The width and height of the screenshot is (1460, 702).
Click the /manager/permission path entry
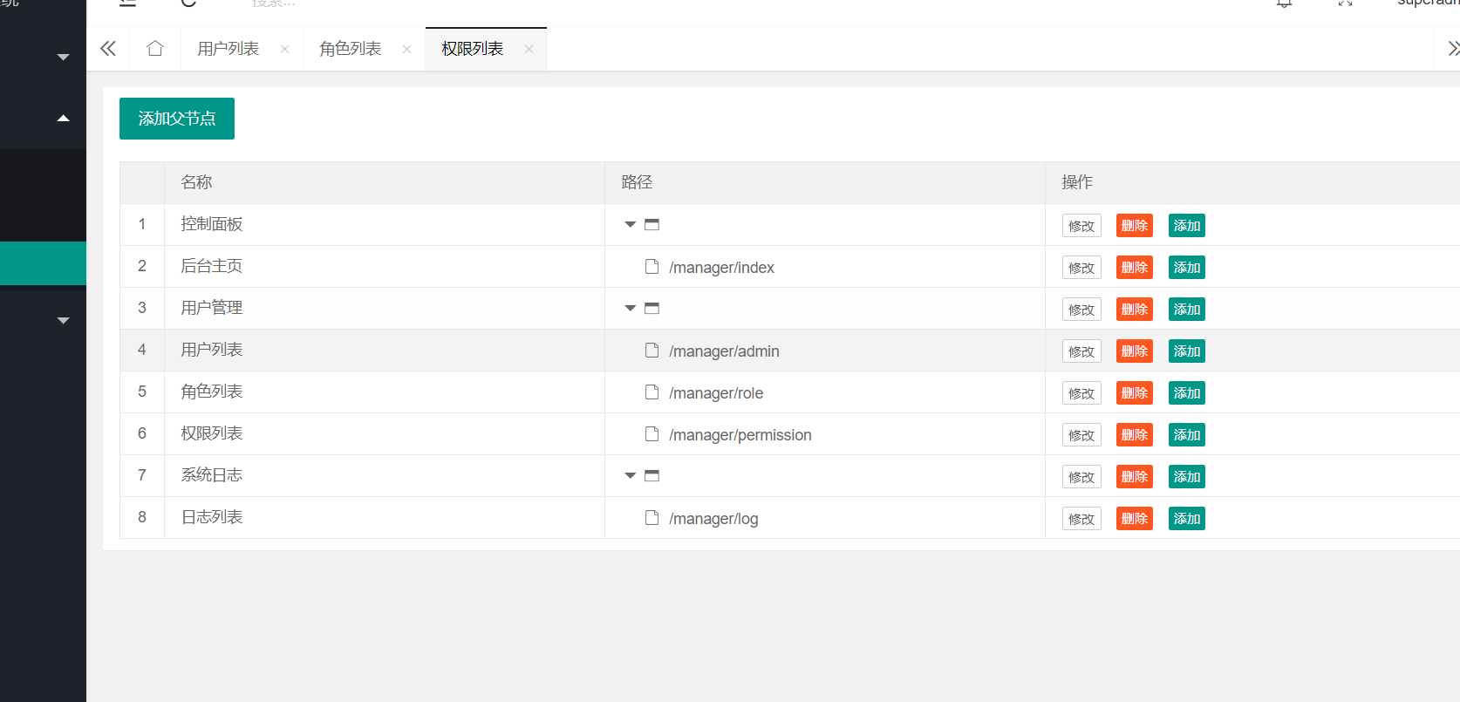[740, 435]
